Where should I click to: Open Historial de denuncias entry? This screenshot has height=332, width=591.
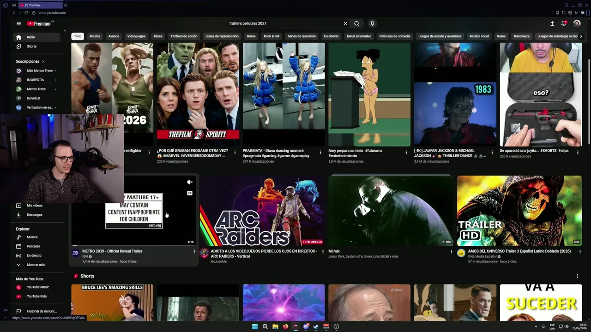pos(36,311)
